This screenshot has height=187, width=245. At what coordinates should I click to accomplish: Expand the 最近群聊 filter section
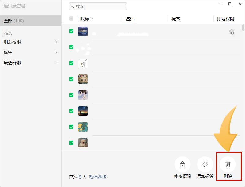(x=30, y=63)
